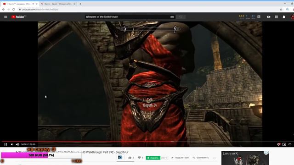Click the 581 RUB donation progress bar

[41, 155]
